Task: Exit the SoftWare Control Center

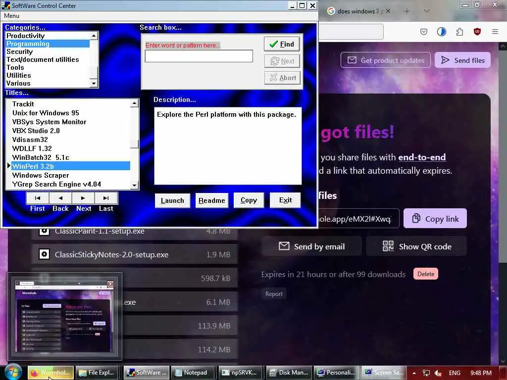Action: point(285,200)
